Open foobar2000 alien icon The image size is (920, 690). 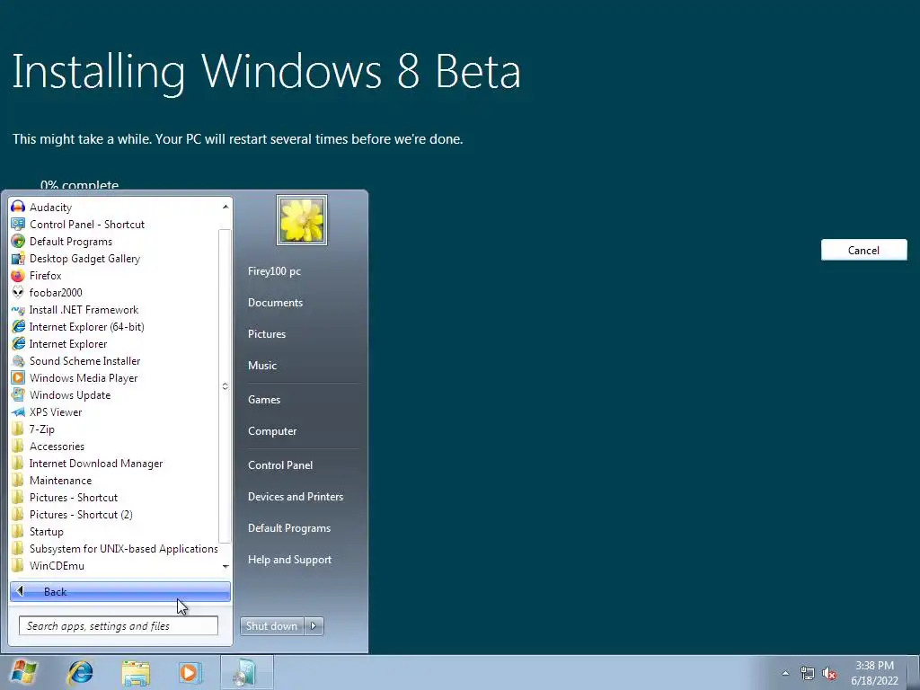click(x=18, y=292)
